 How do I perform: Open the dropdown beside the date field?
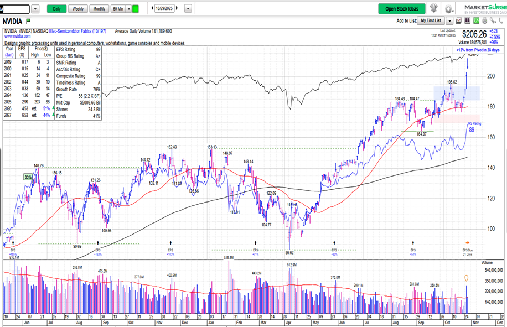(x=187, y=9)
